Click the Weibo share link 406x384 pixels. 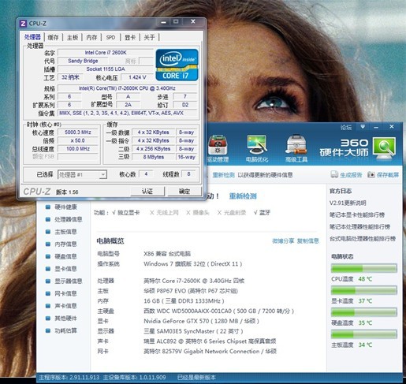click(x=283, y=240)
